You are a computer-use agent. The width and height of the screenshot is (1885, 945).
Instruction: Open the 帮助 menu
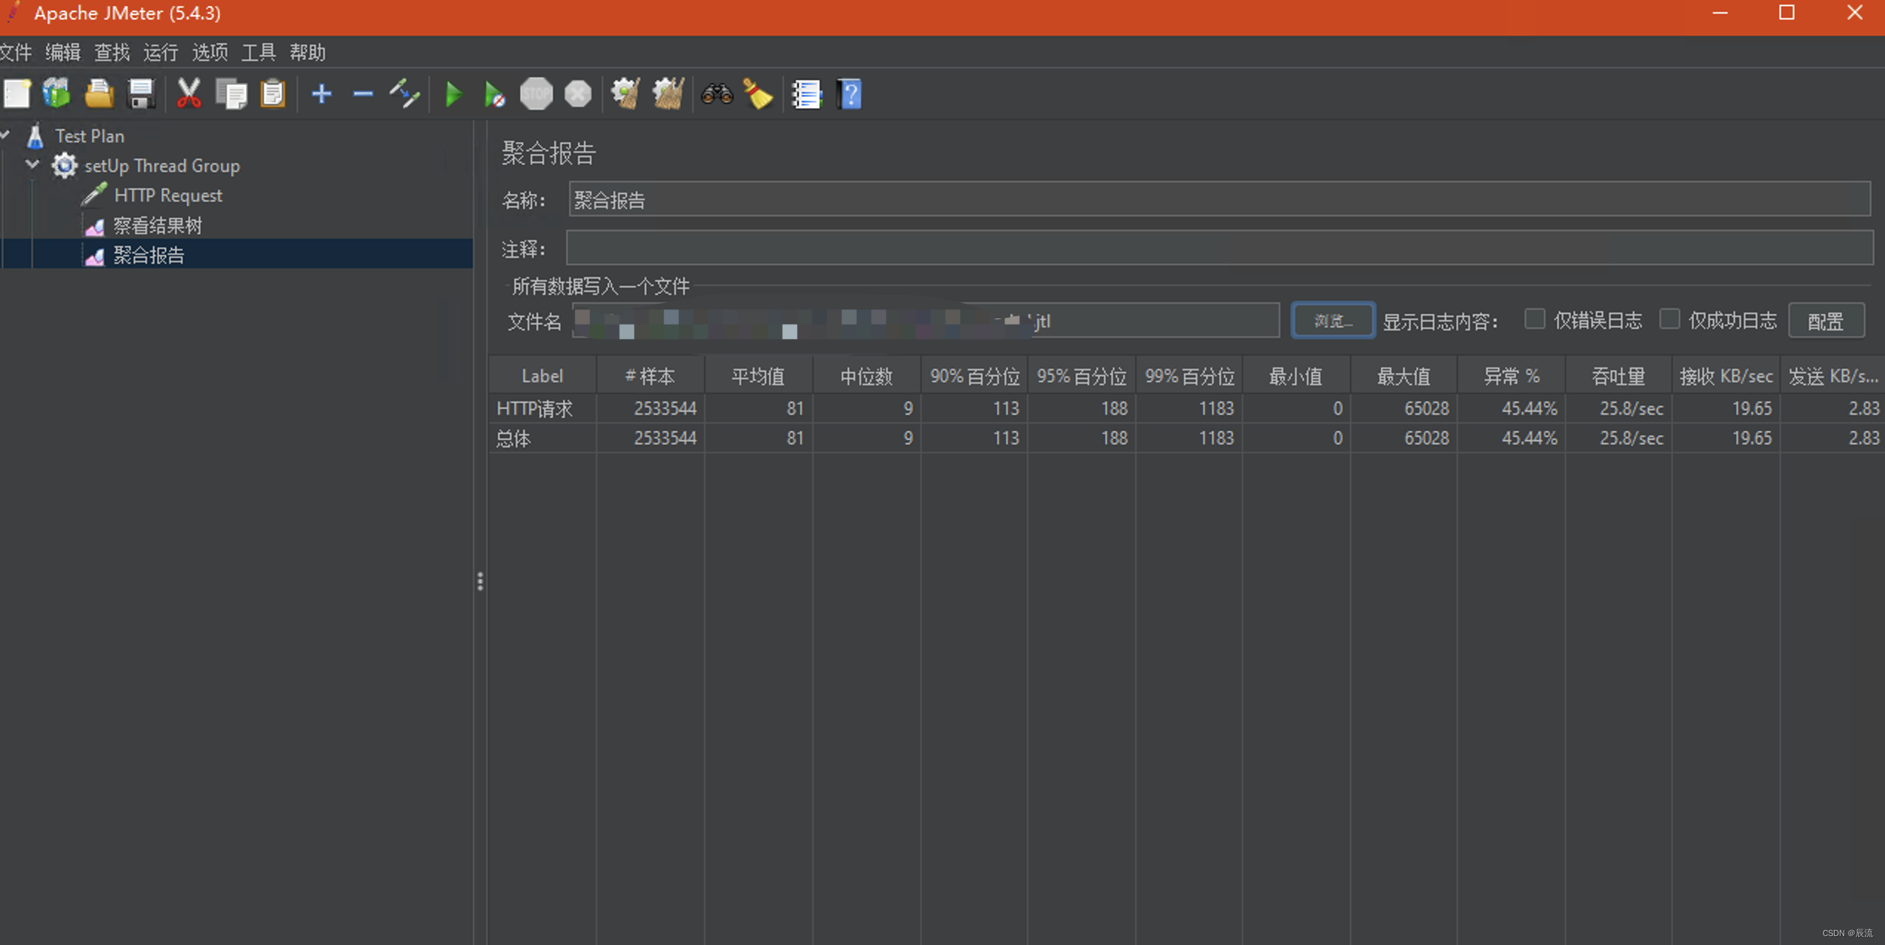[x=307, y=53]
